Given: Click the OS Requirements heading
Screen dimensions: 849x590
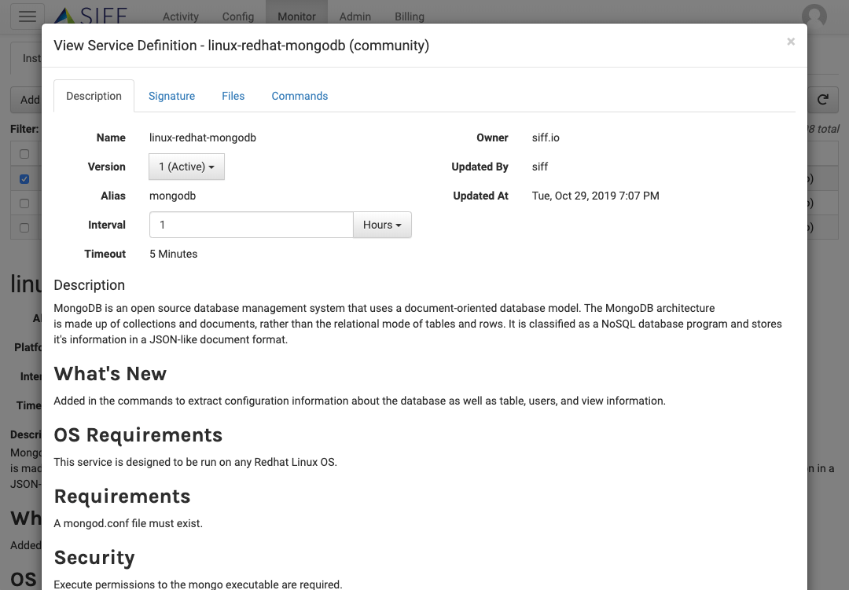Looking at the screenshot, I should (x=138, y=434).
